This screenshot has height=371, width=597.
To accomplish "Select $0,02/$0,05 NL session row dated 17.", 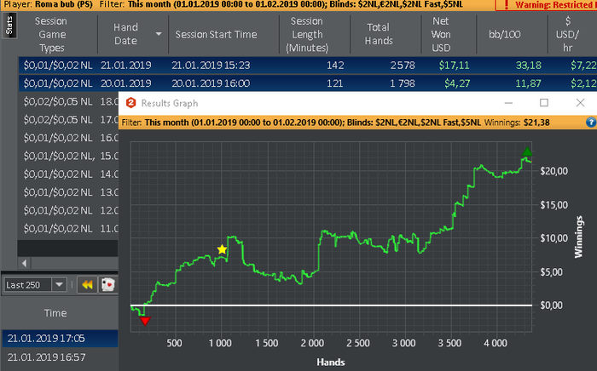I will [x=68, y=120].
